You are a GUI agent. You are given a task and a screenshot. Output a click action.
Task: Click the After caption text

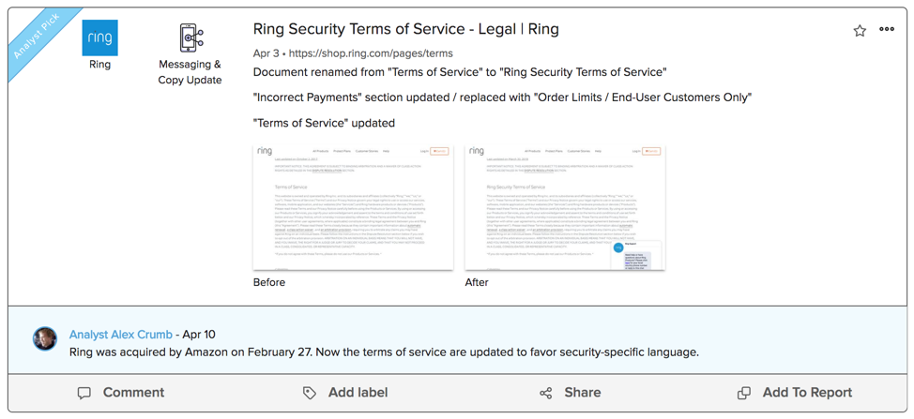click(x=477, y=282)
